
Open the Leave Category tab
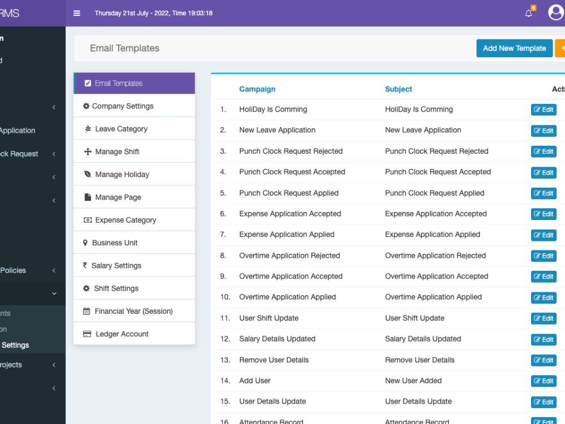[134, 129]
